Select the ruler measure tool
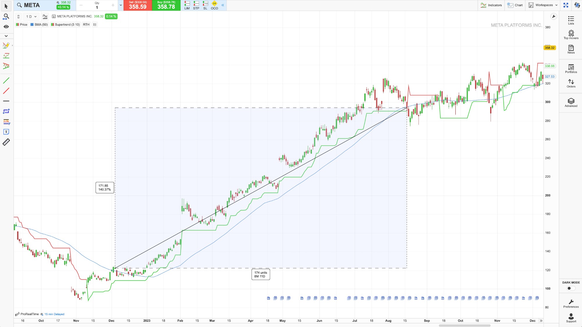582x327 pixels. point(6,142)
